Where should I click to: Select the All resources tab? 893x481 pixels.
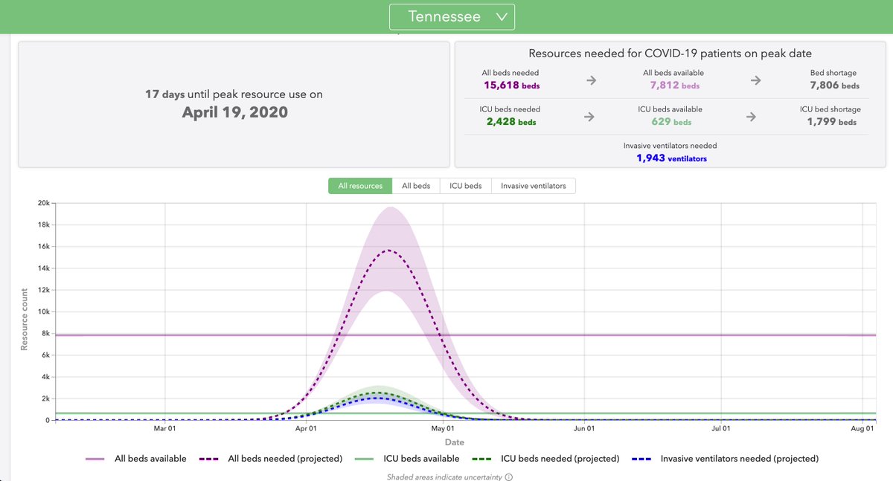(x=360, y=186)
